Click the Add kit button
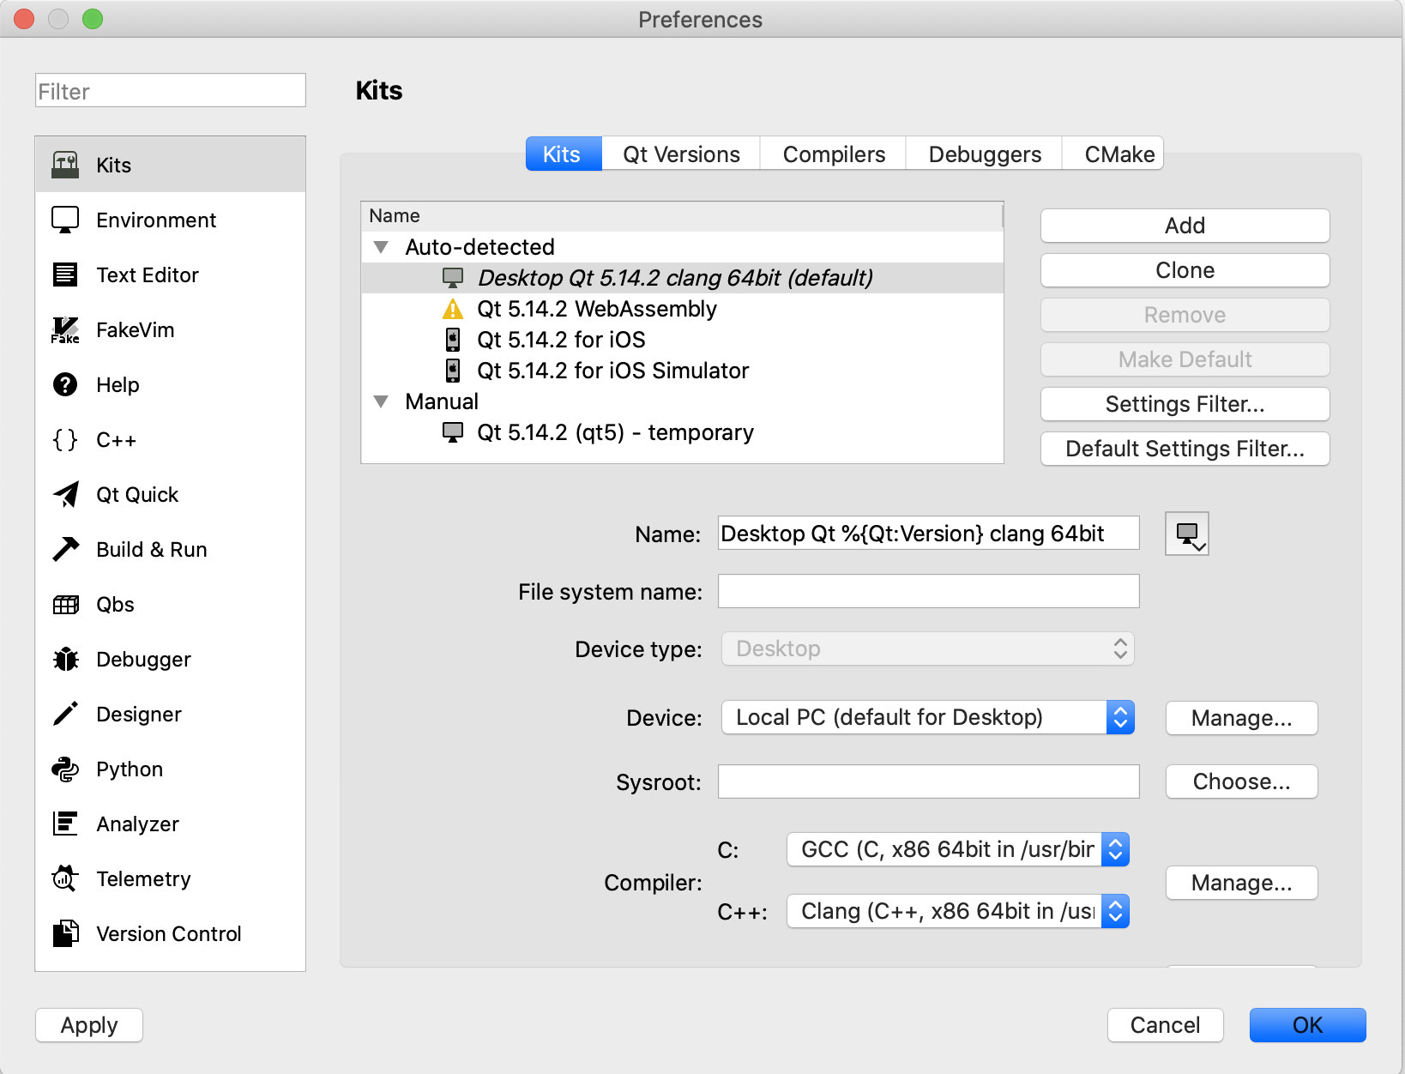Image resolution: width=1405 pixels, height=1074 pixels. [1185, 226]
